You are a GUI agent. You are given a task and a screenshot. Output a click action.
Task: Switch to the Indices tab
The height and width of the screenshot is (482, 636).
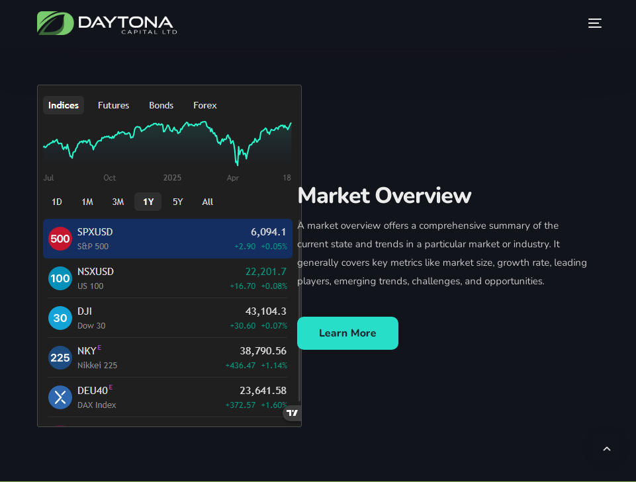tap(64, 105)
